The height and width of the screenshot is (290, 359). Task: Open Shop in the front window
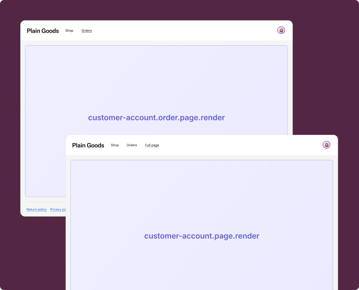pyautogui.click(x=115, y=145)
